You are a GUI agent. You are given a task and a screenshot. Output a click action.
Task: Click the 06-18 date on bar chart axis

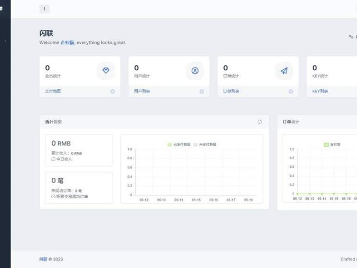[x=248, y=200]
